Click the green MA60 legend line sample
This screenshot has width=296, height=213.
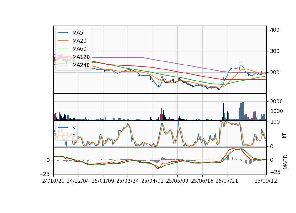(x=63, y=49)
